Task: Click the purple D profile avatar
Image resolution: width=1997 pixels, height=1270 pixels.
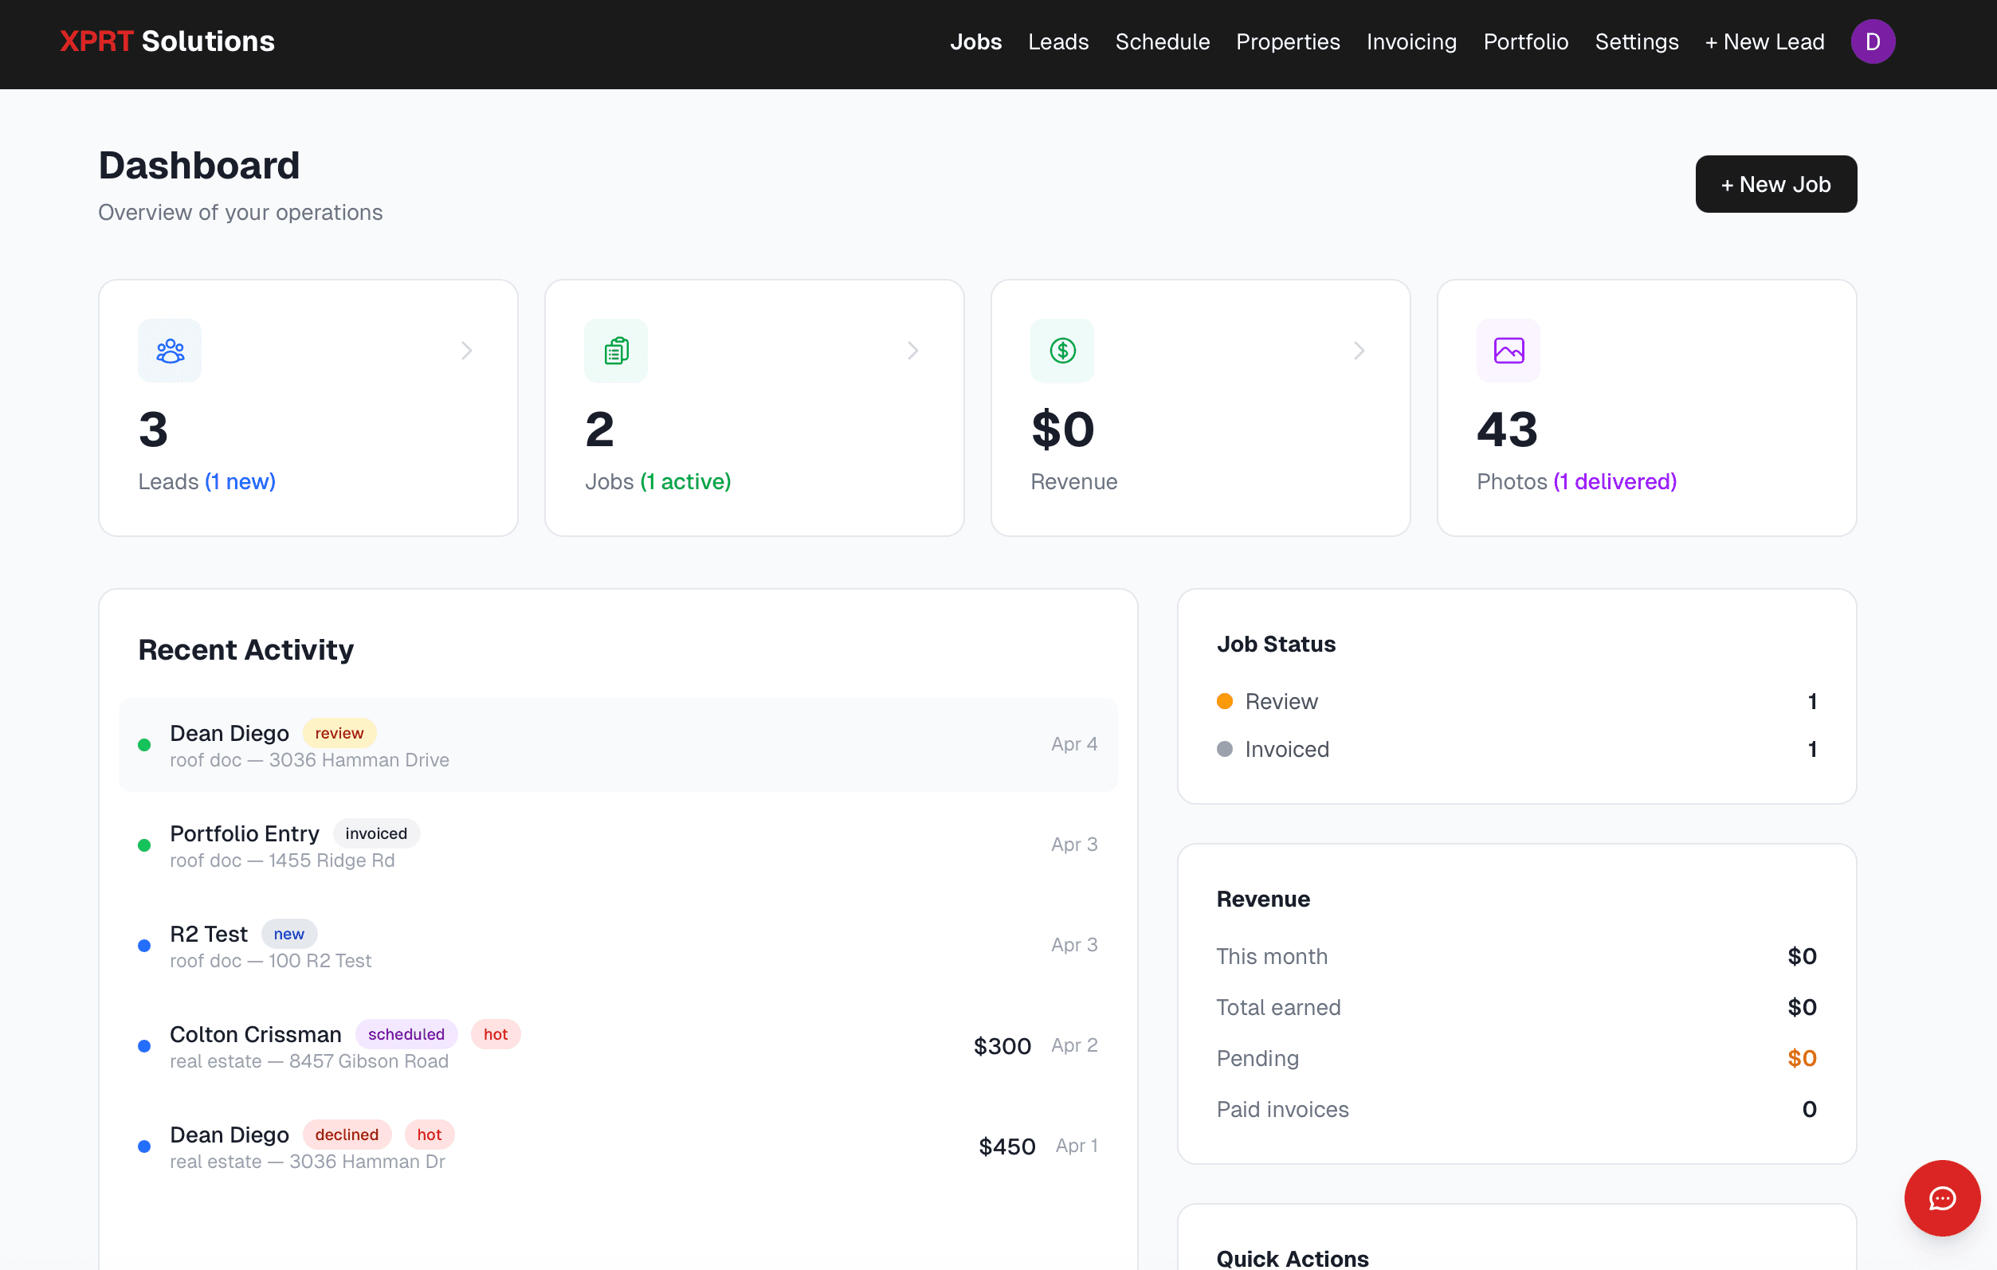Action: (1873, 41)
